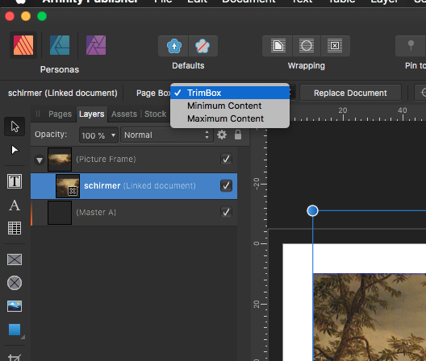Select the Frame Text tool
The width and height of the screenshot is (426, 361).
click(15, 181)
